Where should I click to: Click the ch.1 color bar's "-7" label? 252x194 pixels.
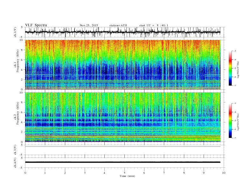[235, 86]
